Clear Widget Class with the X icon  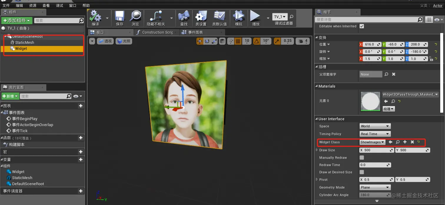coord(412,142)
